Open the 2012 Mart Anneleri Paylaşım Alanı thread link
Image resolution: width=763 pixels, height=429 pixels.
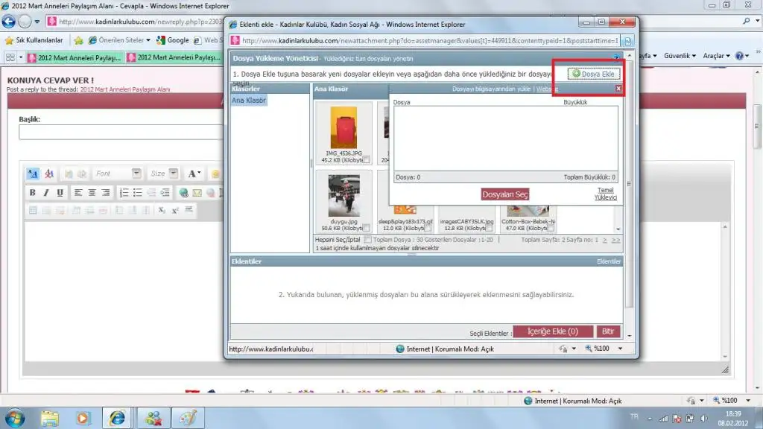pyautogui.click(x=125, y=89)
